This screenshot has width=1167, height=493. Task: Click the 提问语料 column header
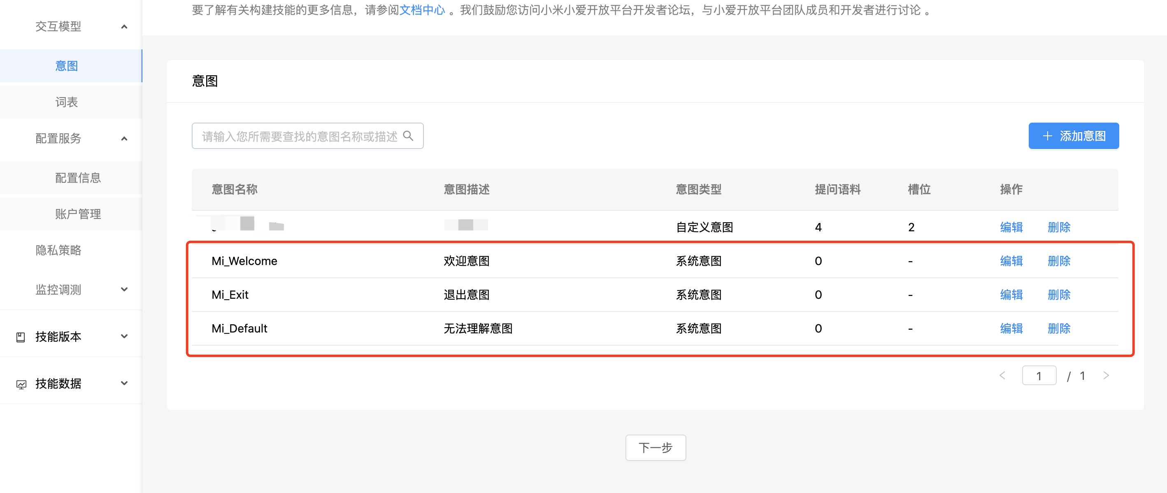tap(837, 189)
